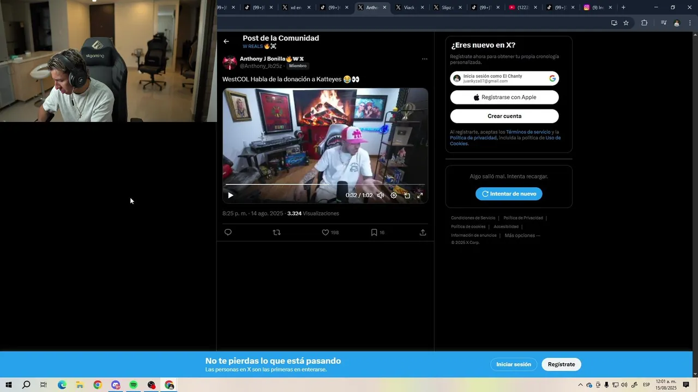The height and width of the screenshot is (392, 698).
Task: Choose Registrarse con Apple
Action: tap(504, 97)
